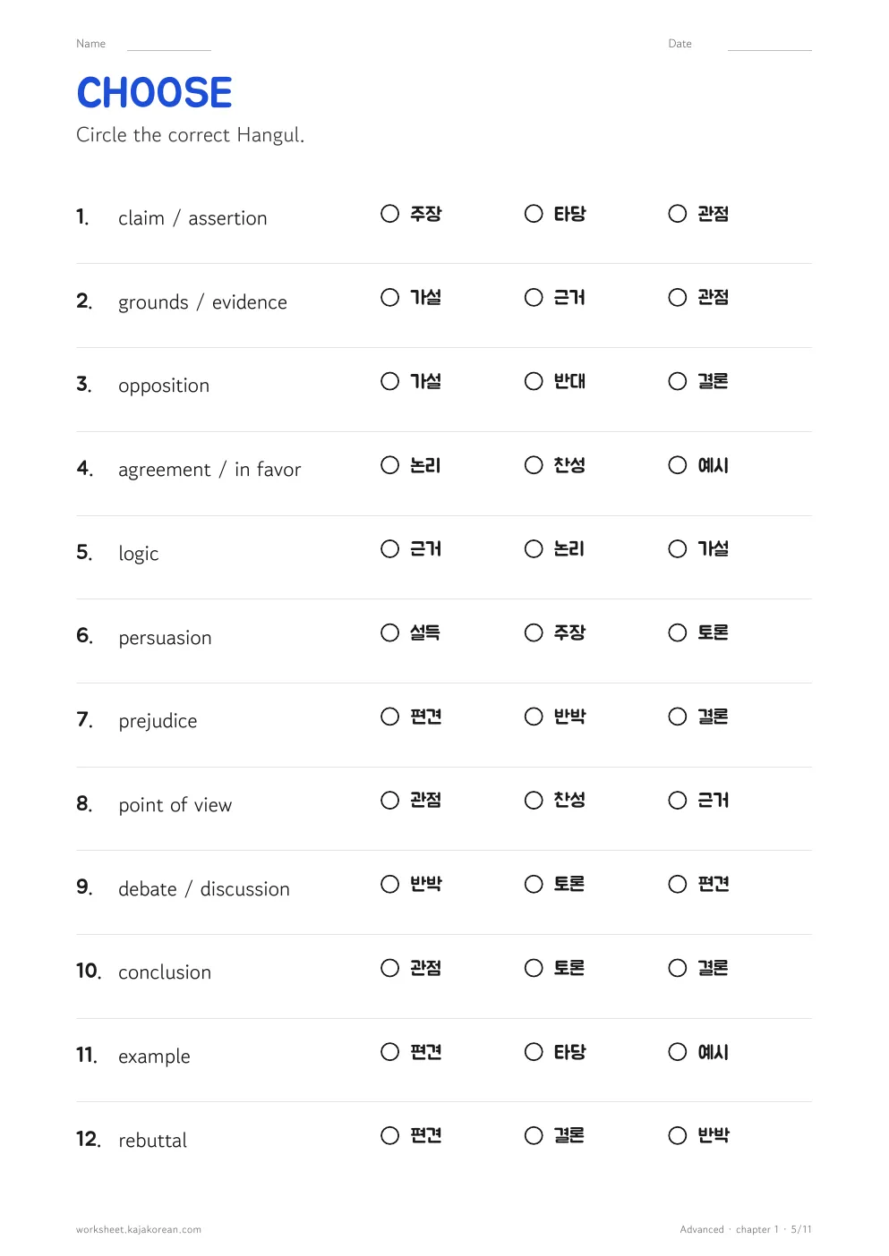Mark the 근거 option for grounds / evidence
The width and height of the screenshot is (889, 1256).
tap(534, 297)
